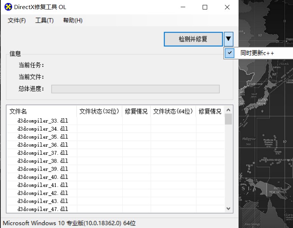
Task: Click the first 修复情况 column header
Action: [136, 112]
